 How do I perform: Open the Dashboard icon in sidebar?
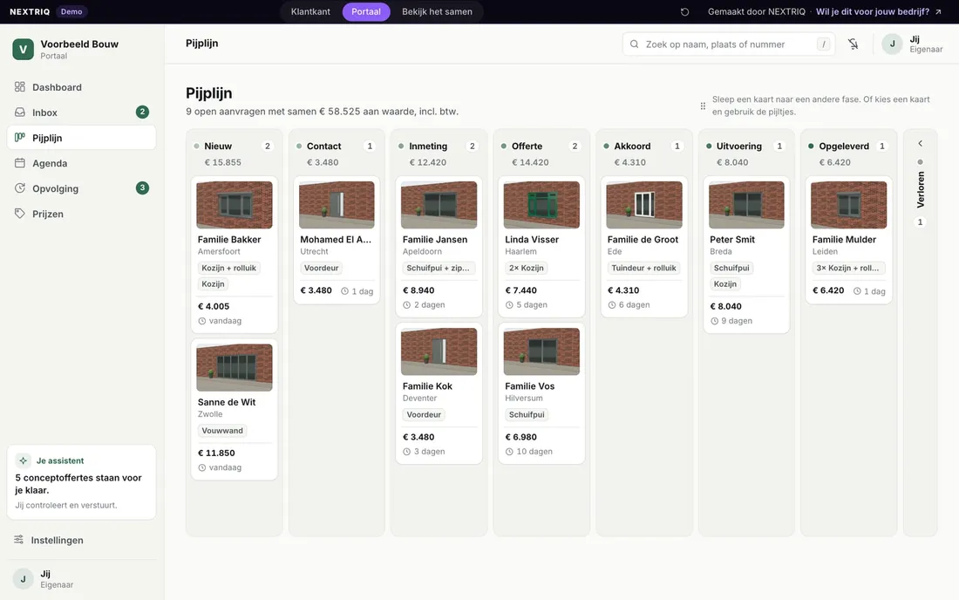tap(19, 87)
